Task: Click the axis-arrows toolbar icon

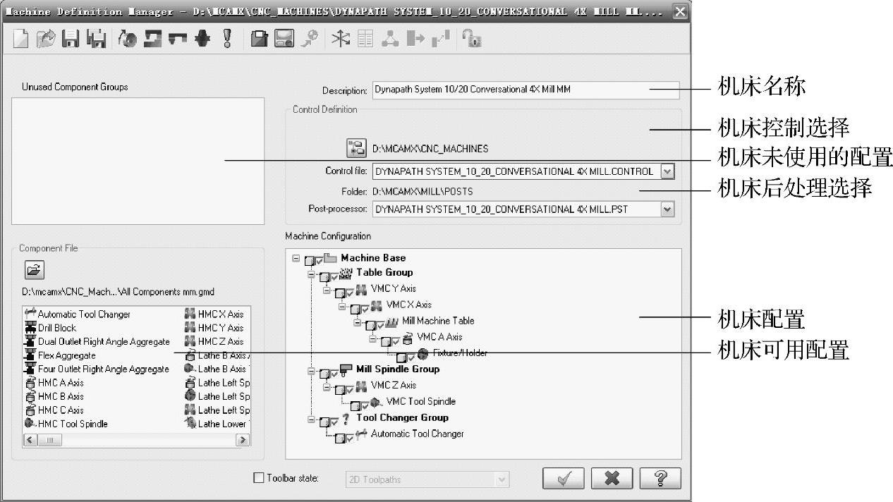Action: pyautogui.click(x=341, y=39)
